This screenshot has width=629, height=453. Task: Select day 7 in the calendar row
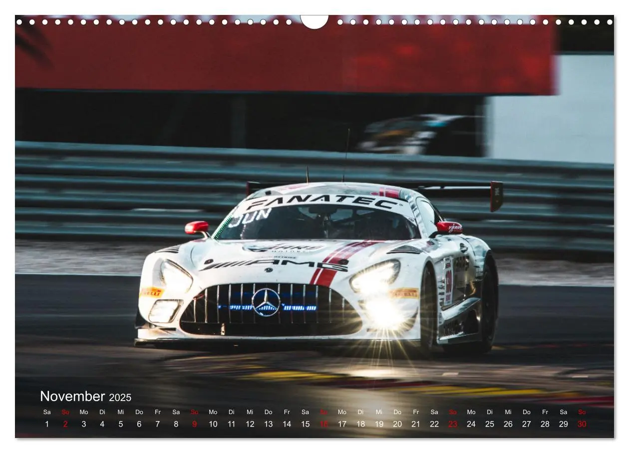click(158, 424)
